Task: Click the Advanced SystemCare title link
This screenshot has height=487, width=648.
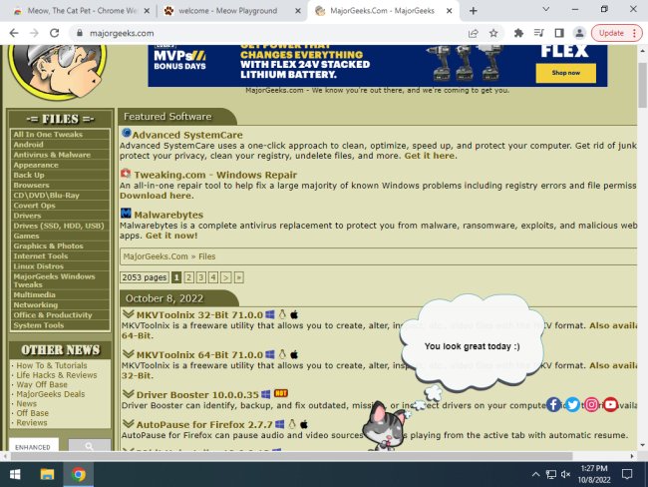Action: 187,135
